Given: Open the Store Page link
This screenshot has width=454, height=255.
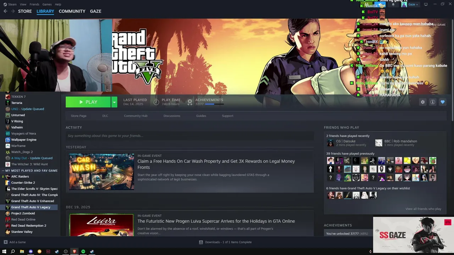Looking at the screenshot, I should pos(78,116).
